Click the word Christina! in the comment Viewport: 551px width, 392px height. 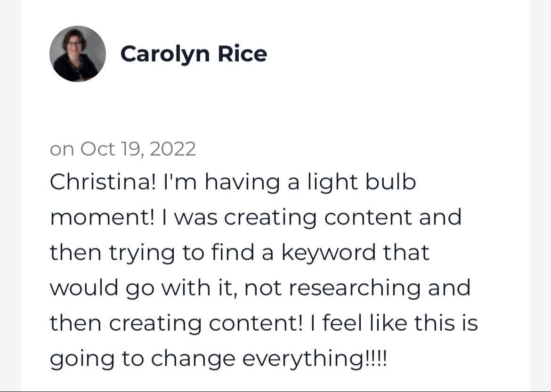(103, 182)
